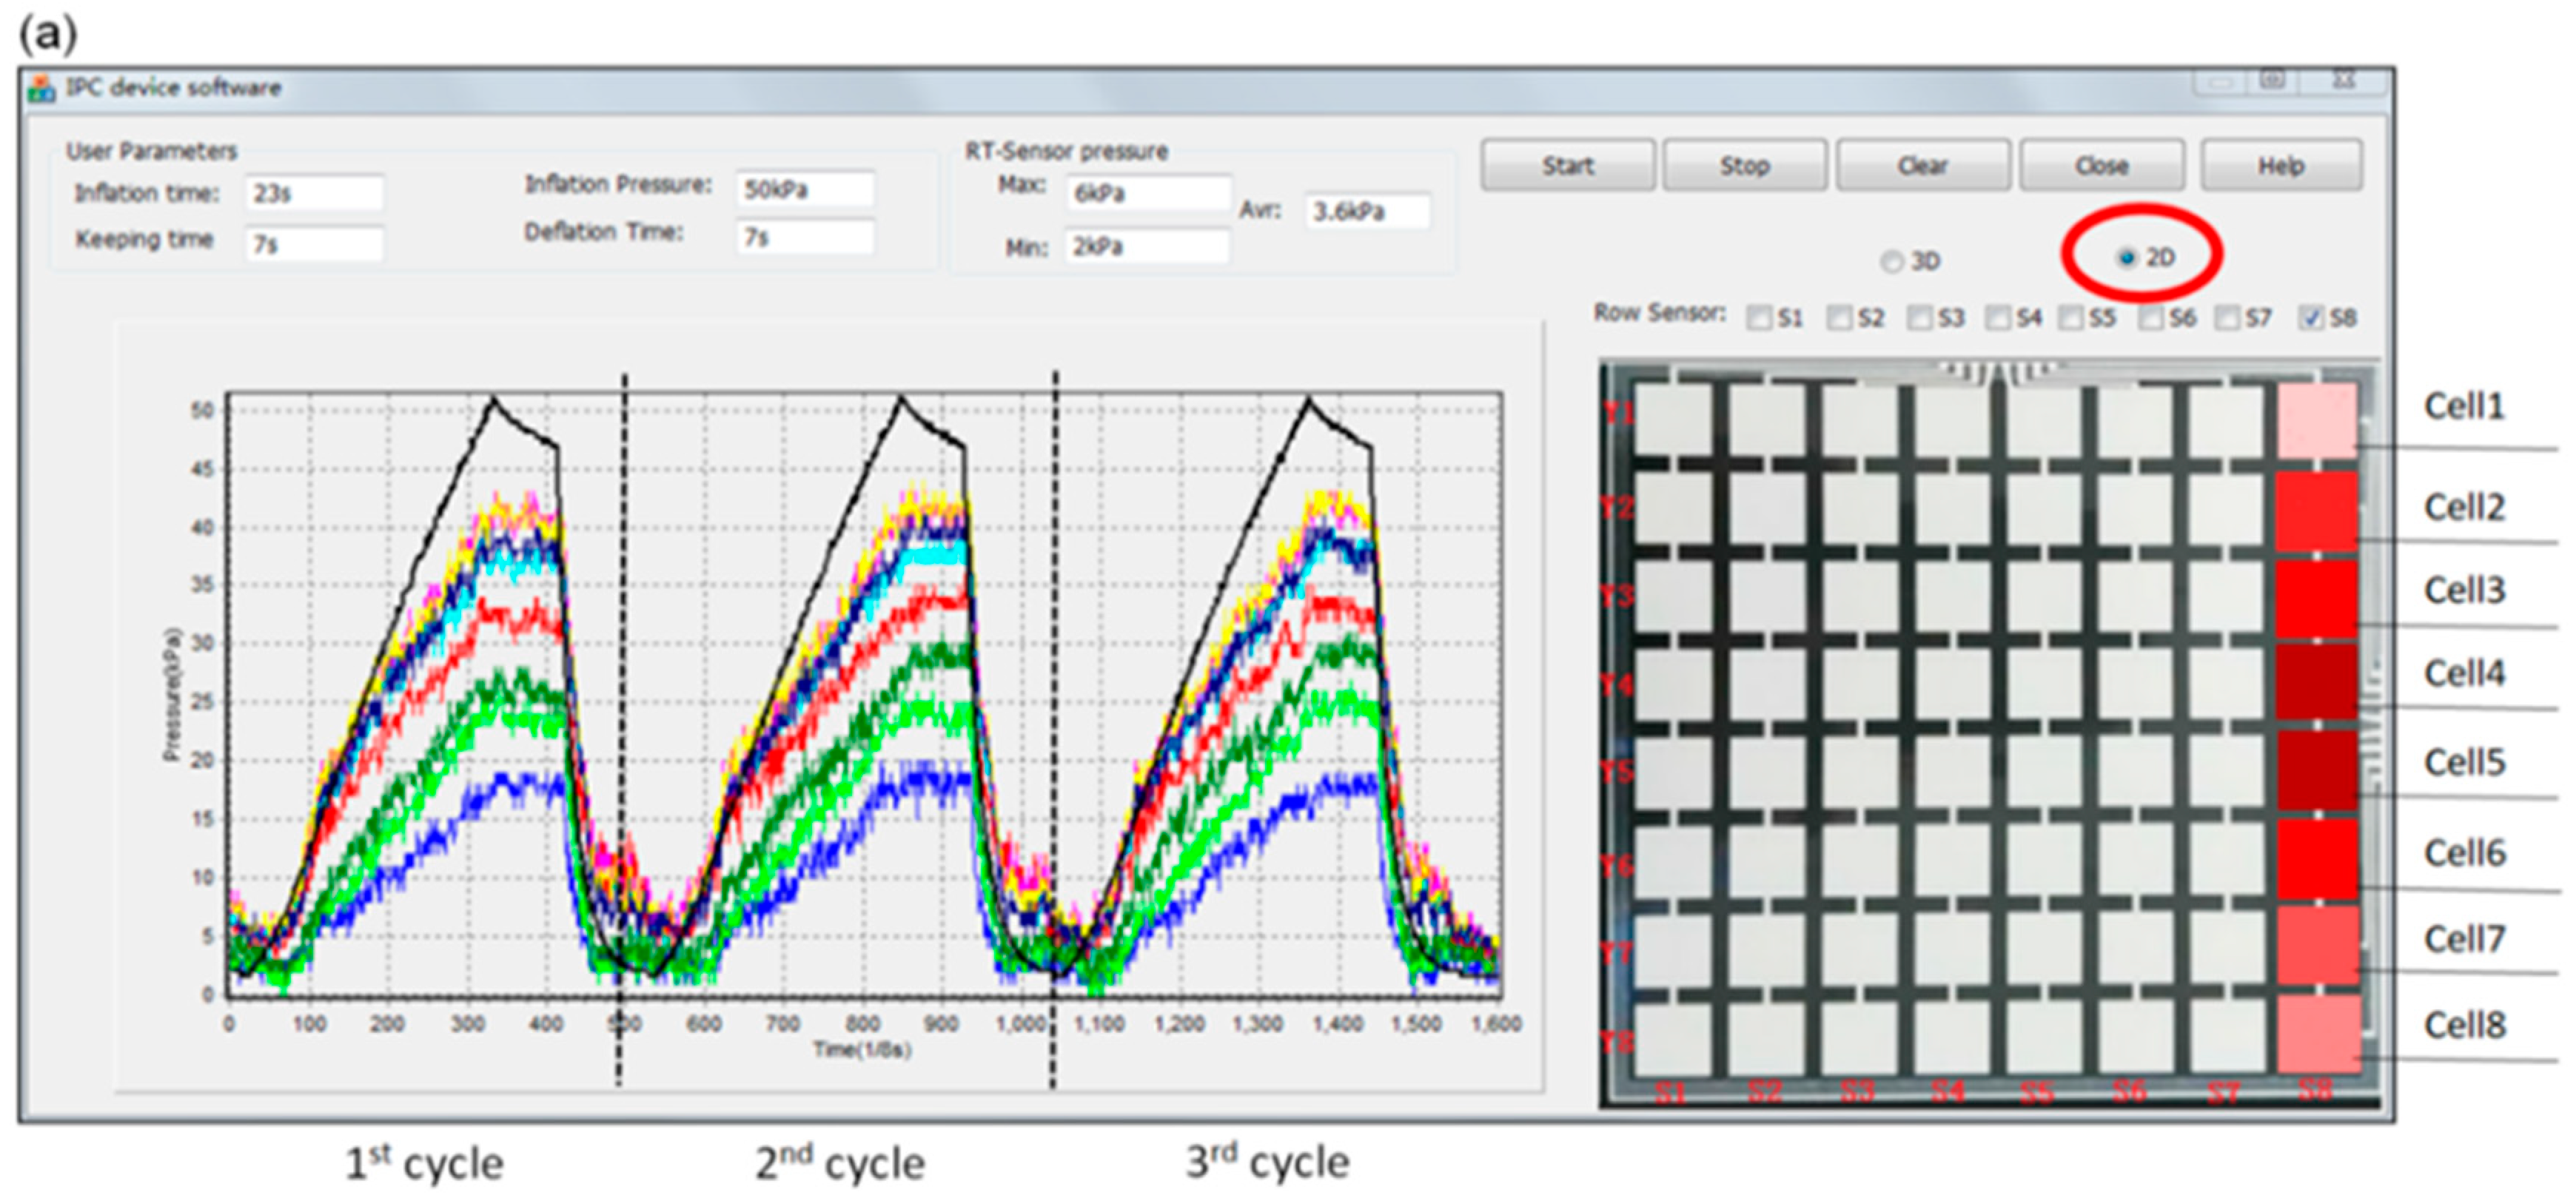Select the 2D radio button

tap(2126, 258)
